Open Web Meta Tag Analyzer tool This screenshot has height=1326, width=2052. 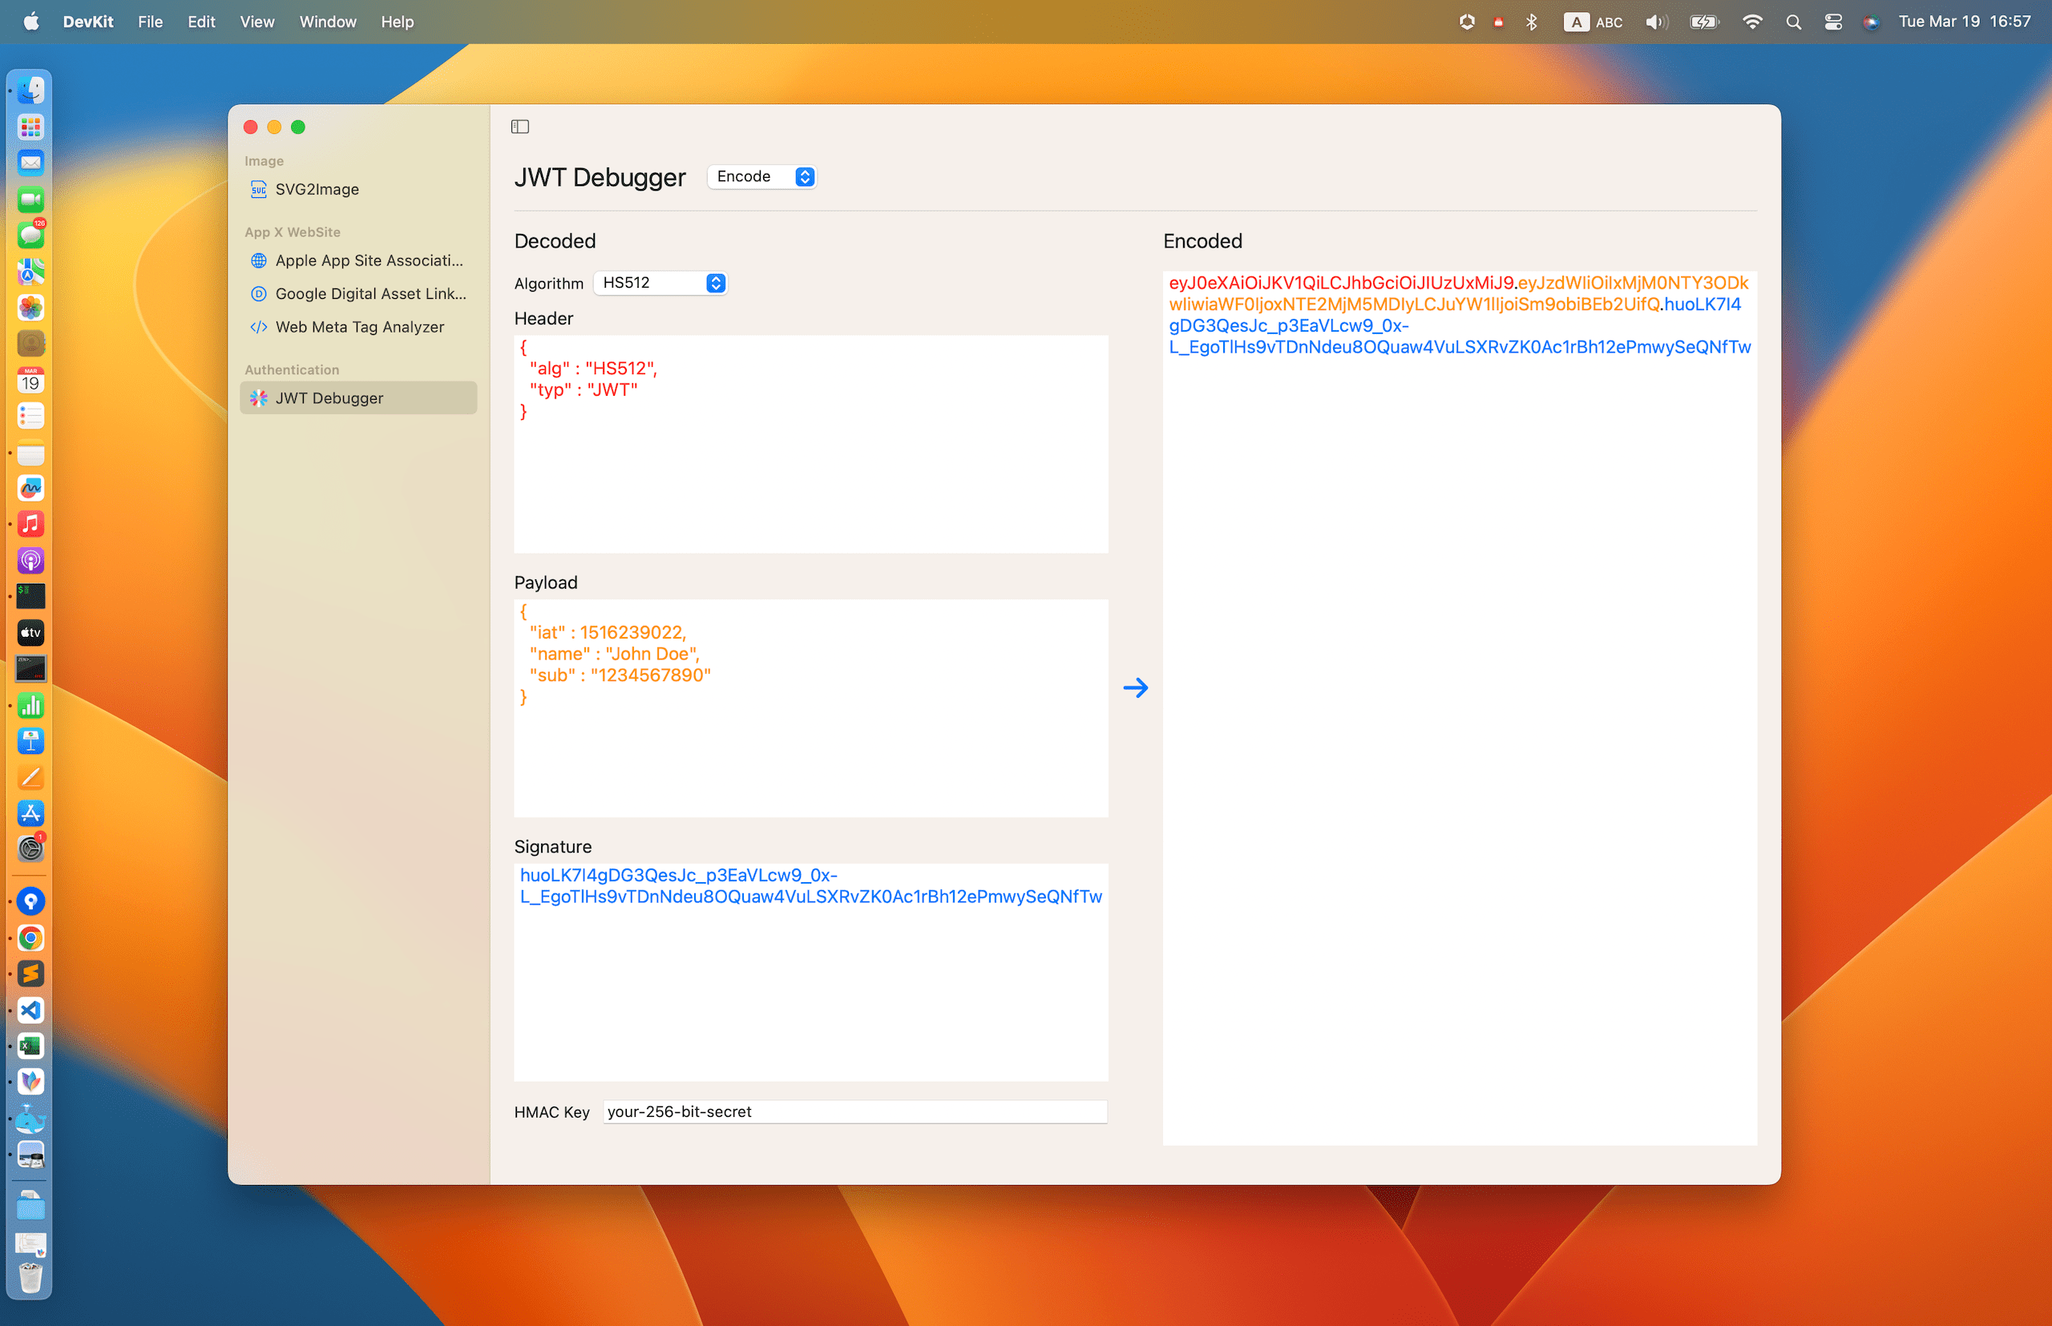(357, 327)
